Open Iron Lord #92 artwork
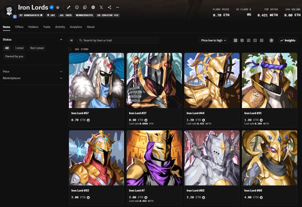Image resolution: width=302 pixels, height=207 pixels. 96,158
